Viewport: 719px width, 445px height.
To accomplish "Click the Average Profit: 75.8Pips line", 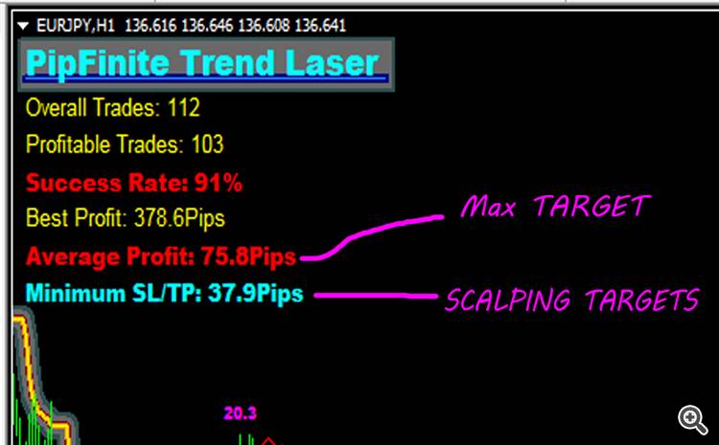I will [161, 256].
